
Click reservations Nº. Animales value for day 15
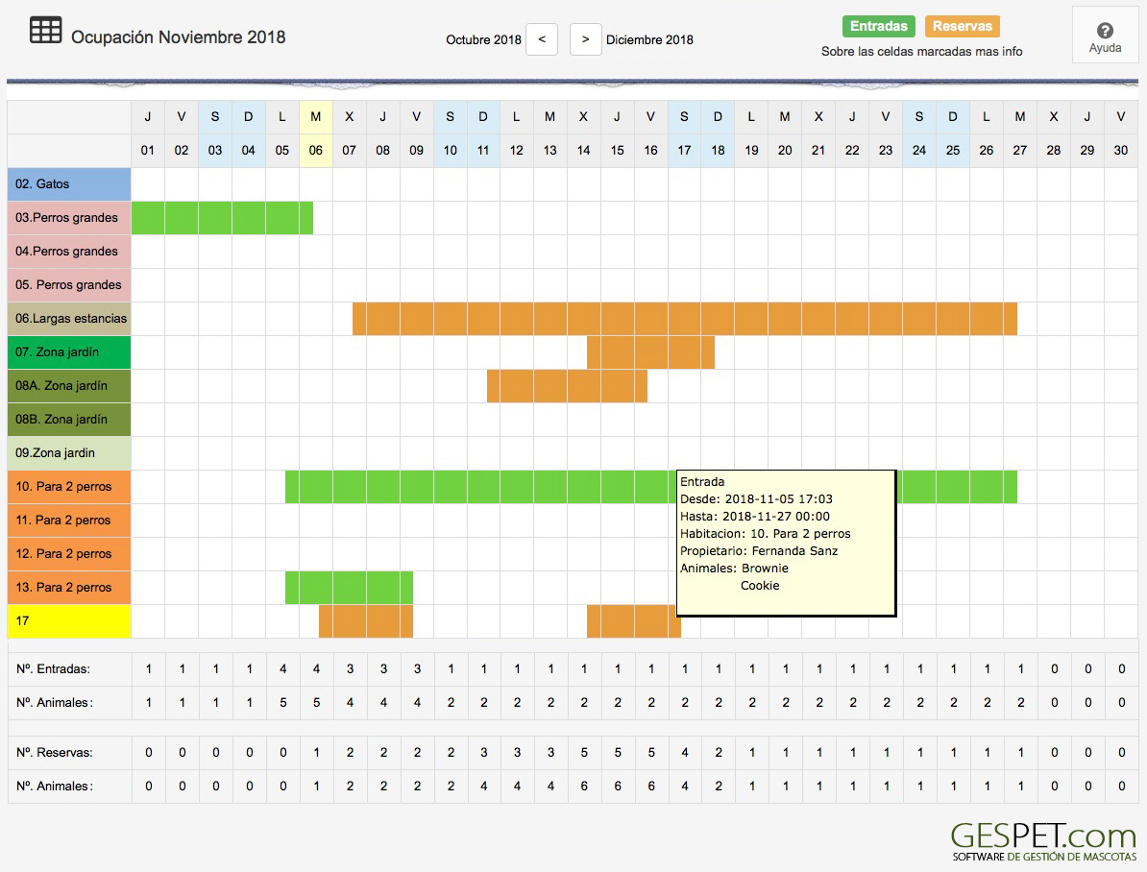point(618,787)
